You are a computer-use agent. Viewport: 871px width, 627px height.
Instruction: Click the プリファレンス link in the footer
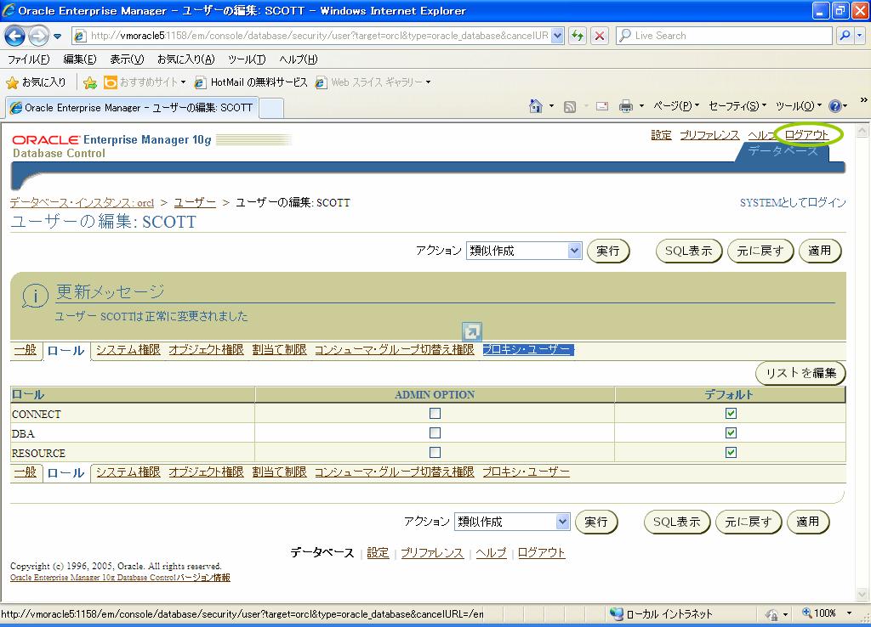432,552
